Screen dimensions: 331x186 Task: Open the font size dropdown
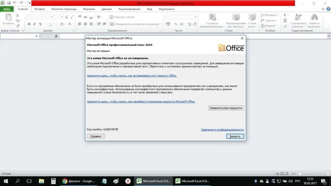coord(62,17)
